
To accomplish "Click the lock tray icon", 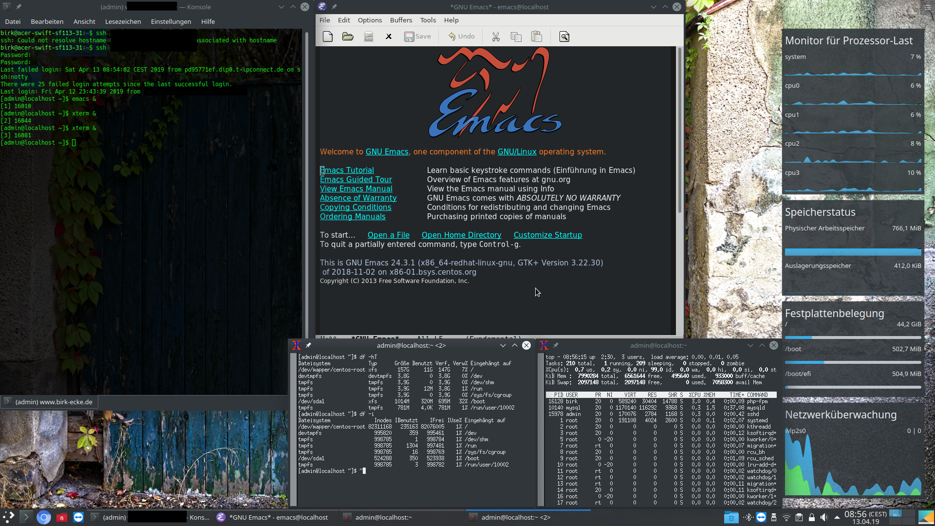I will click(812, 517).
